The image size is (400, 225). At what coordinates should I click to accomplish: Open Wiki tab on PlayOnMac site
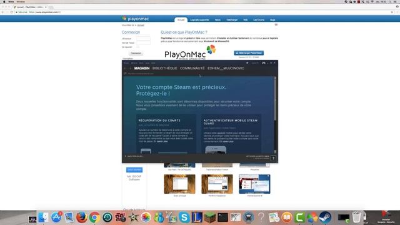pos(246,19)
